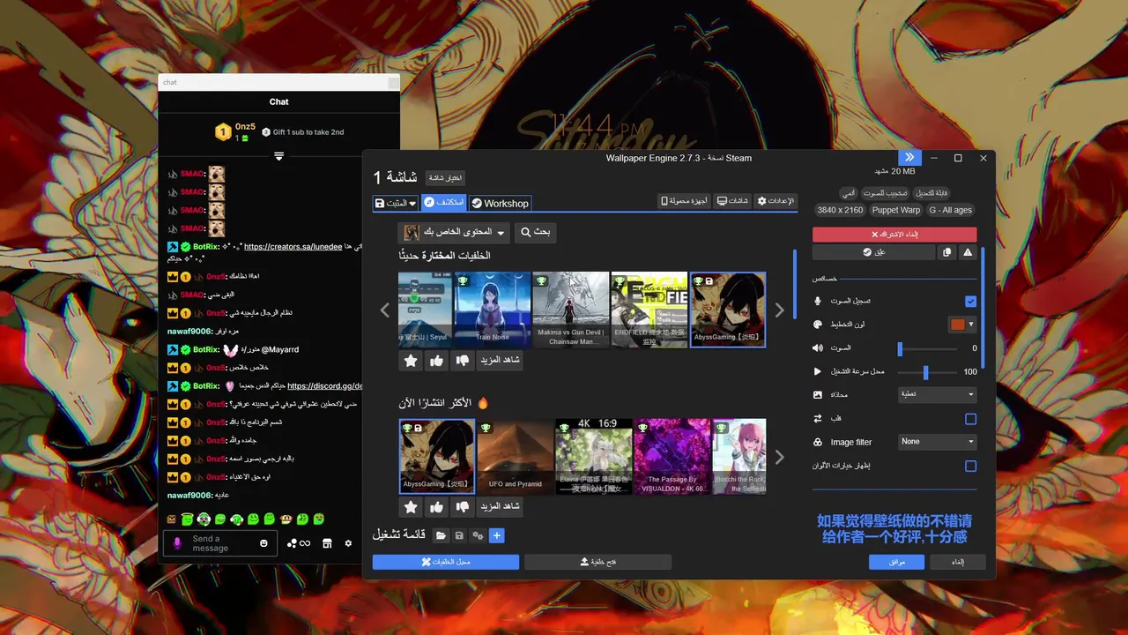Go to next recently featured wallpapers with right arrow
The image size is (1128, 635).
pos(779,310)
